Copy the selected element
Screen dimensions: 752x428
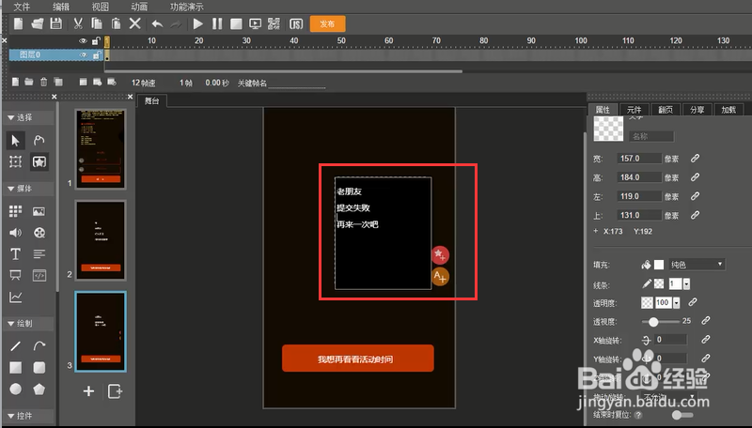click(97, 23)
